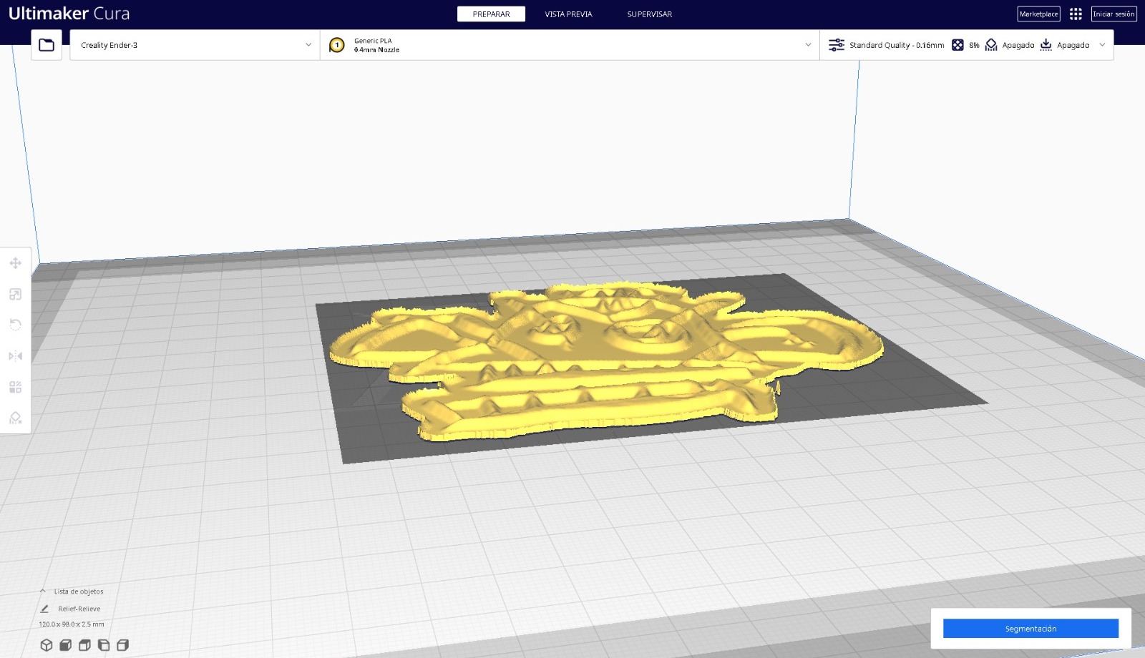Click the extruder 1 material icon
This screenshot has height=658, width=1145.
coord(336,45)
